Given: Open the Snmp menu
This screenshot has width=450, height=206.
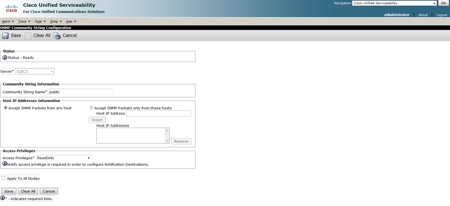Looking at the screenshot, I should (x=56, y=21).
